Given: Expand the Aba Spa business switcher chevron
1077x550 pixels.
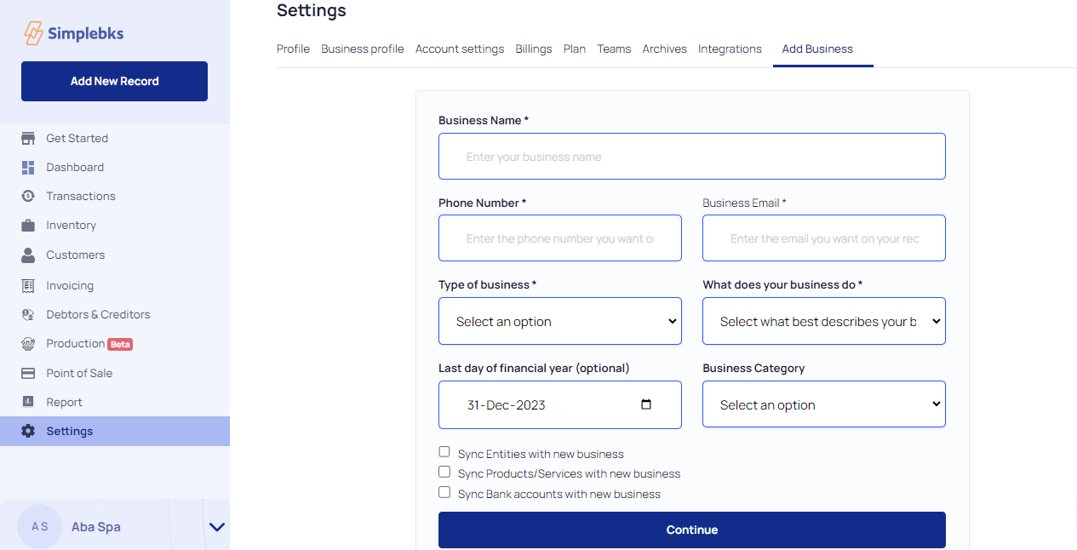Looking at the screenshot, I should [217, 527].
